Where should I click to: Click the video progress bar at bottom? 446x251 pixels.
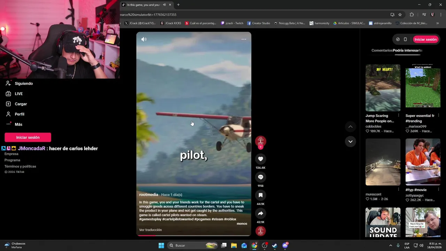(193, 236)
